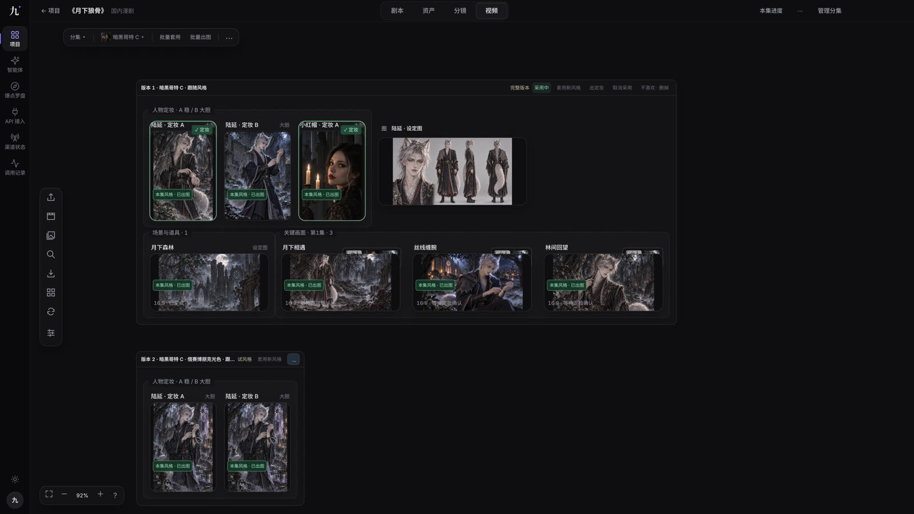
Task: Open the 丝线缠腕 keyframe thumbnail
Action: coord(472,282)
